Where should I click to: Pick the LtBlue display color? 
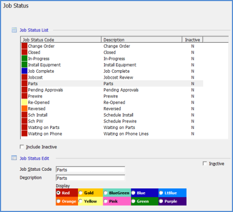pos(161,193)
